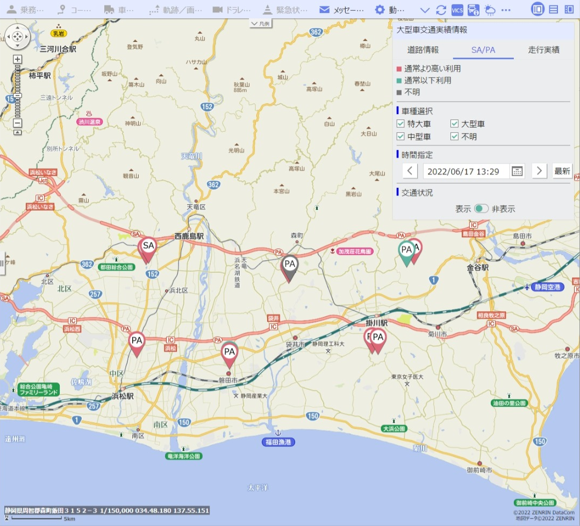Image resolution: width=580 pixels, height=526 pixels.
Task: Select the list layout icon
Action: (x=553, y=10)
